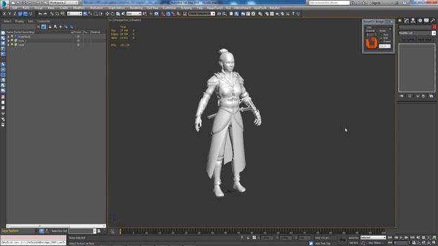This screenshot has width=438, height=246.
Task: Click the Select and Link tool
Action: [x=52, y=14]
